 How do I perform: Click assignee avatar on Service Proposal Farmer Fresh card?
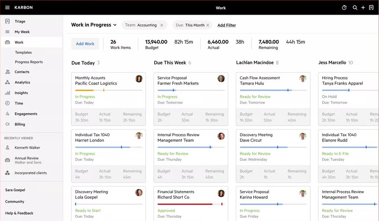[x=221, y=79]
